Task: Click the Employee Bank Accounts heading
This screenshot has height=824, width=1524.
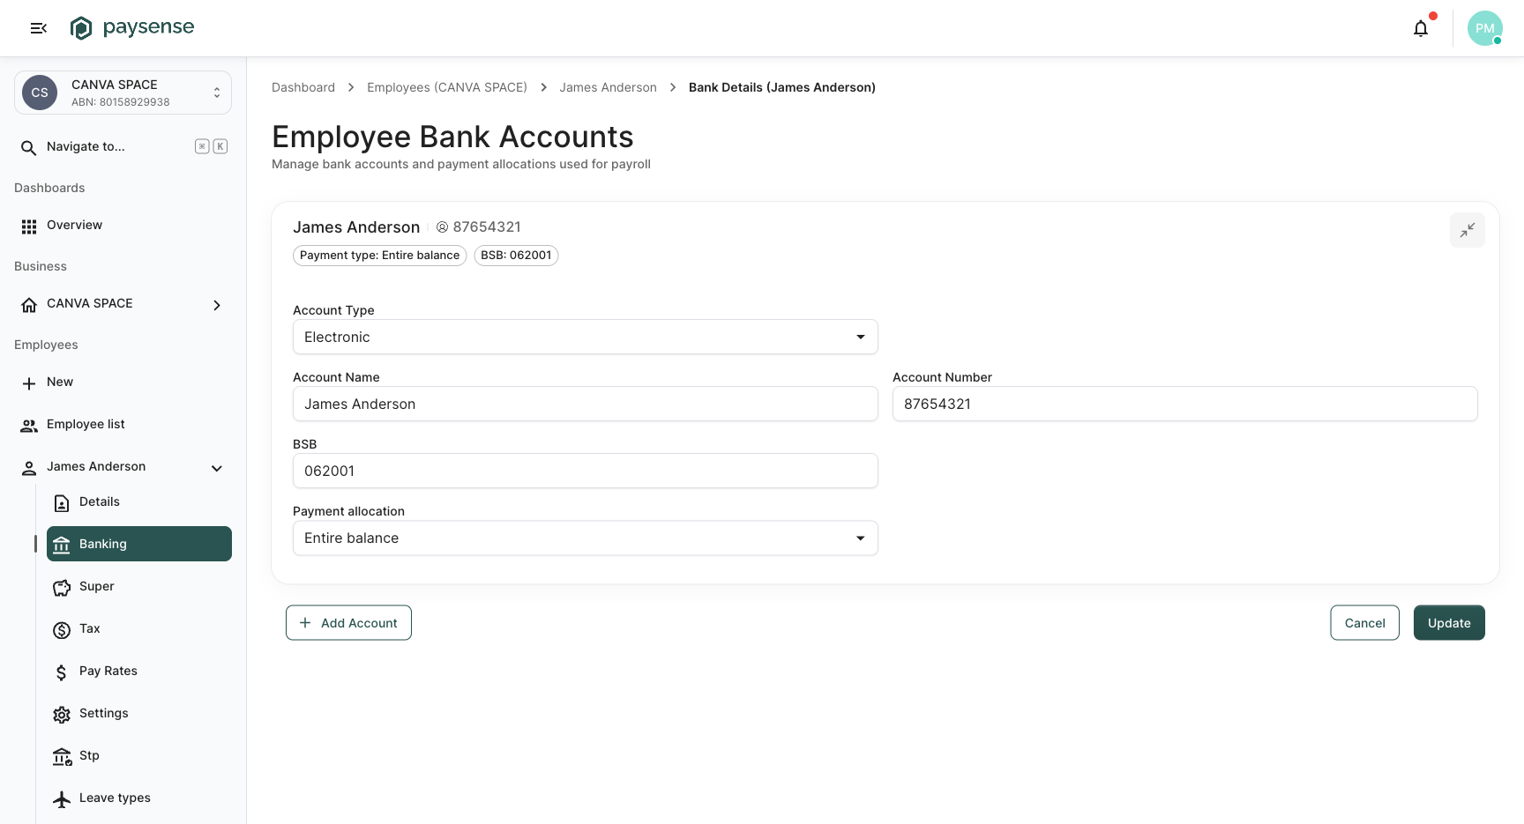Action: tap(452, 137)
